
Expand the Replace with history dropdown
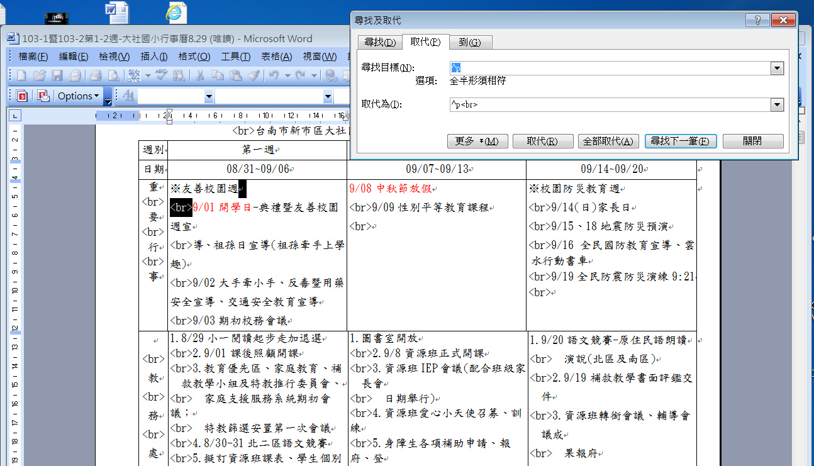pos(778,104)
